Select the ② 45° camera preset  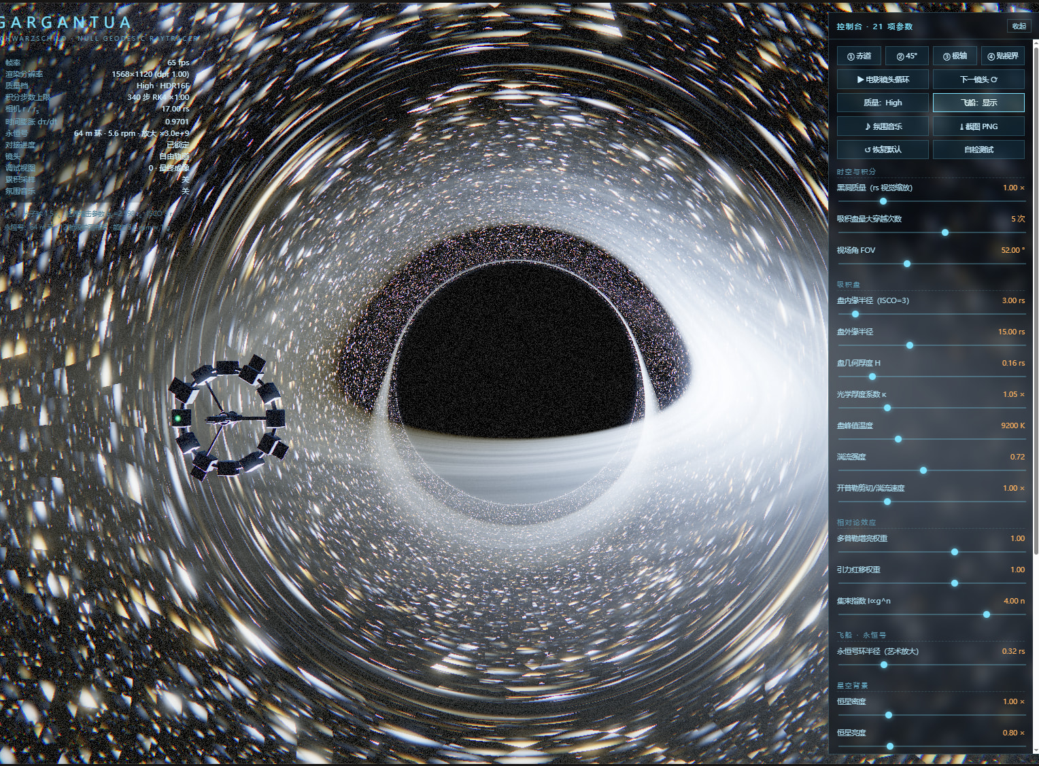pos(906,56)
